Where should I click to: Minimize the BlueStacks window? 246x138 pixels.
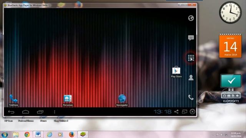(181, 5)
